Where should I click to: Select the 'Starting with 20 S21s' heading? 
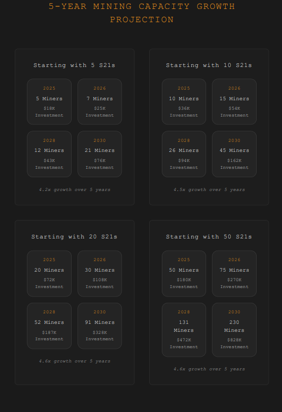click(x=74, y=237)
